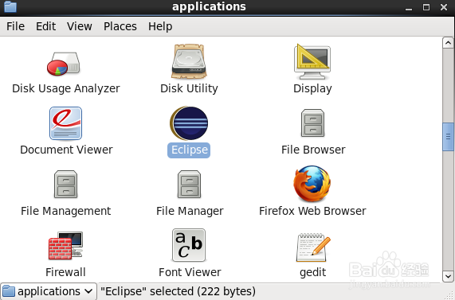
Task: Select the File Management cabinet icon
Action: 65,185
